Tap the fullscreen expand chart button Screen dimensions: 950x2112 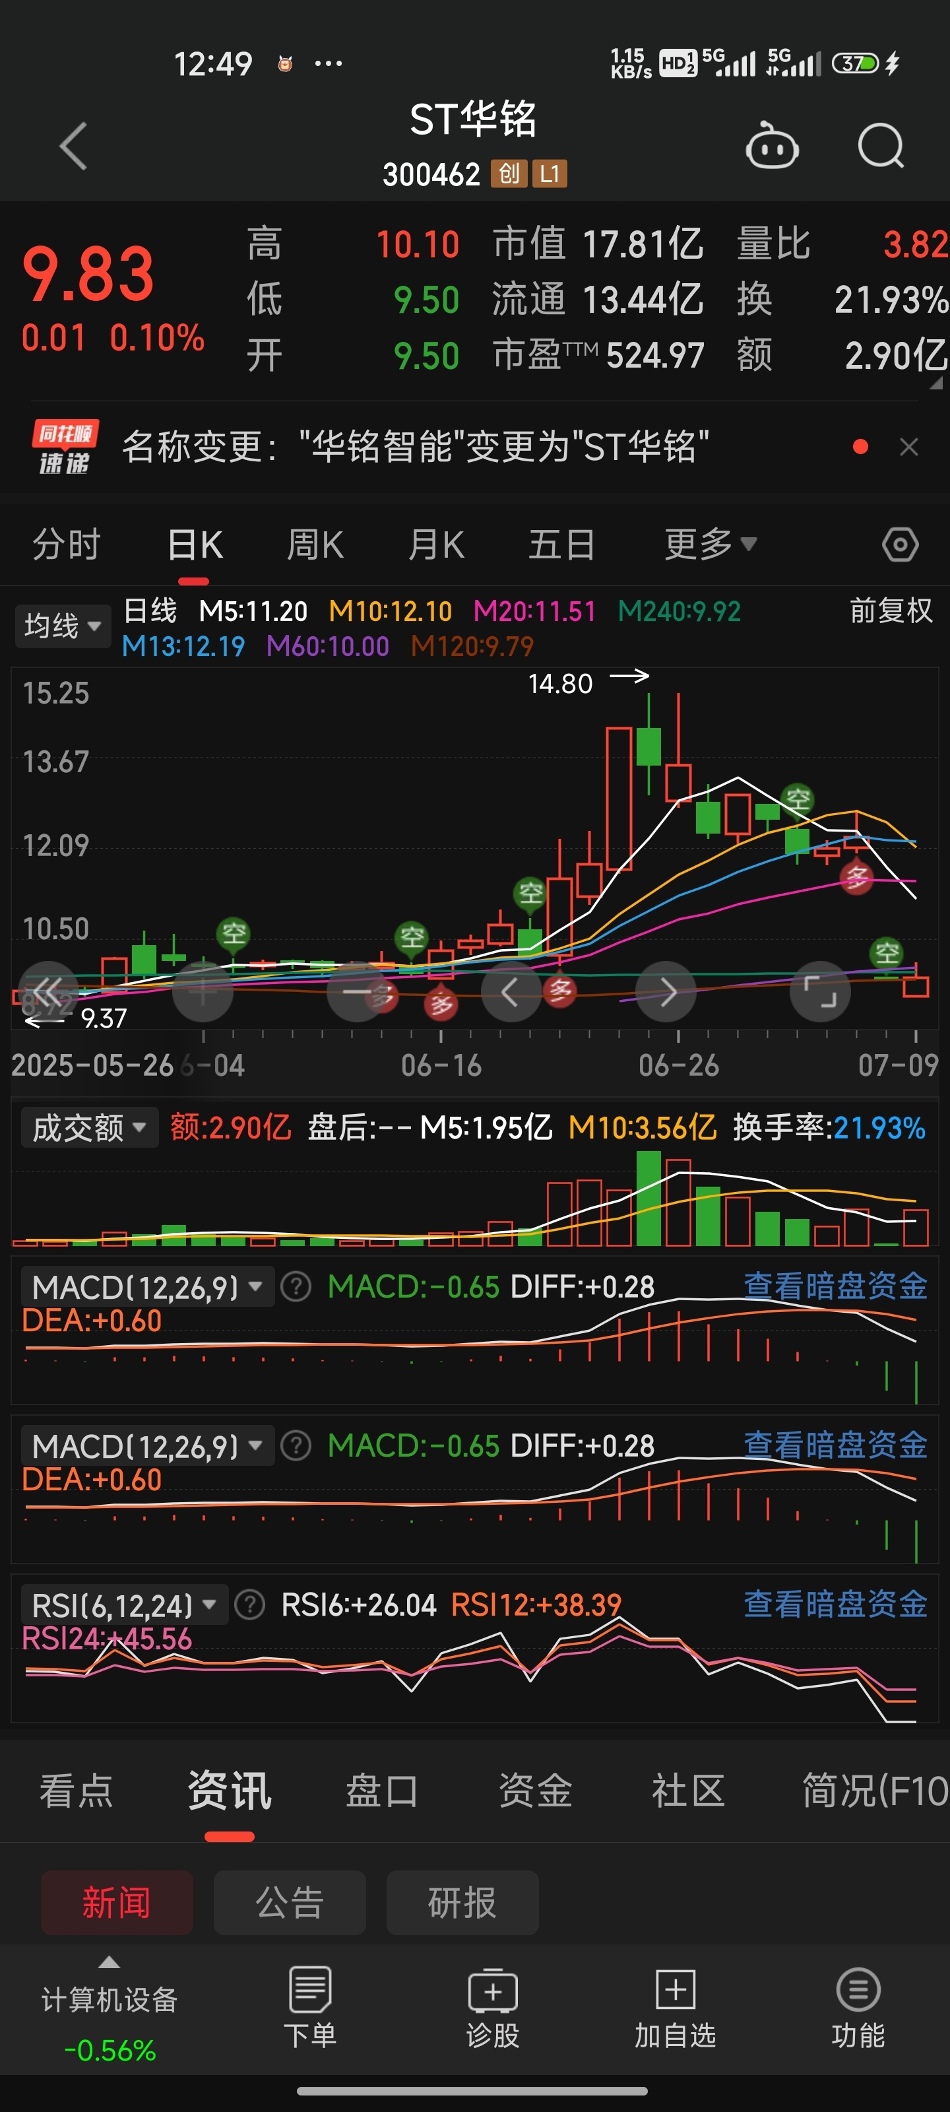tap(819, 991)
